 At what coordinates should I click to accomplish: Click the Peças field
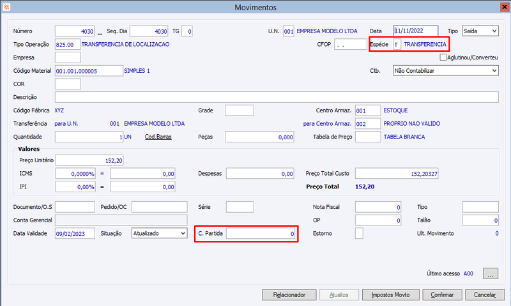pos(259,137)
